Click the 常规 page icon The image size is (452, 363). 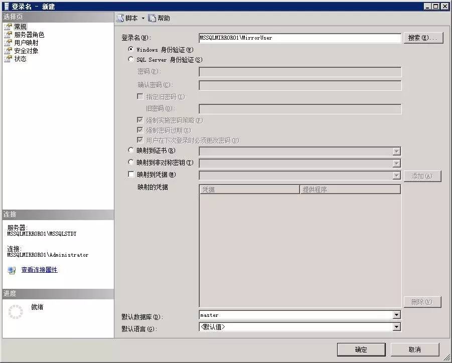tap(8, 27)
